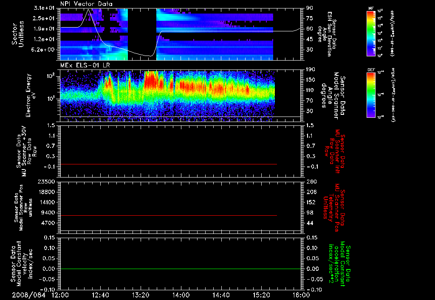Click the 150 scanner angle tick label
This screenshot has height=300, width=435.
pos(311,80)
